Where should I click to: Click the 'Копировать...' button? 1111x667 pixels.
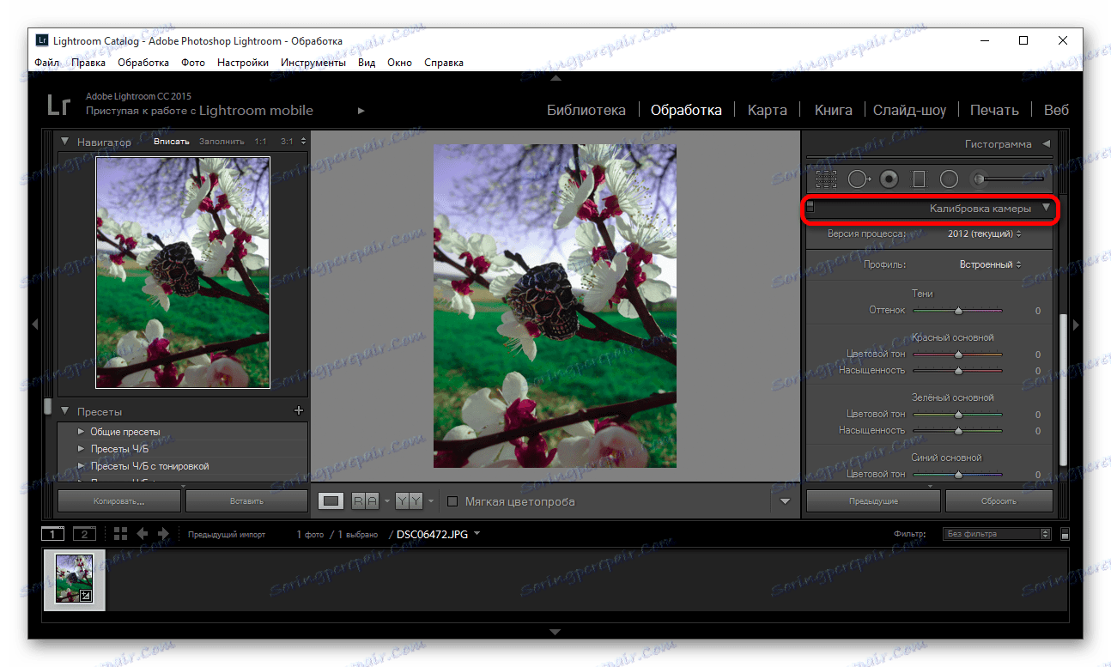pos(119,500)
